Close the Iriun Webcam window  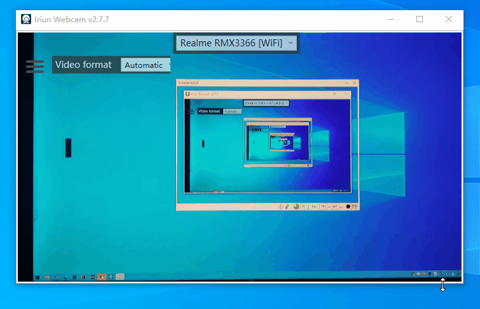tap(449, 19)
